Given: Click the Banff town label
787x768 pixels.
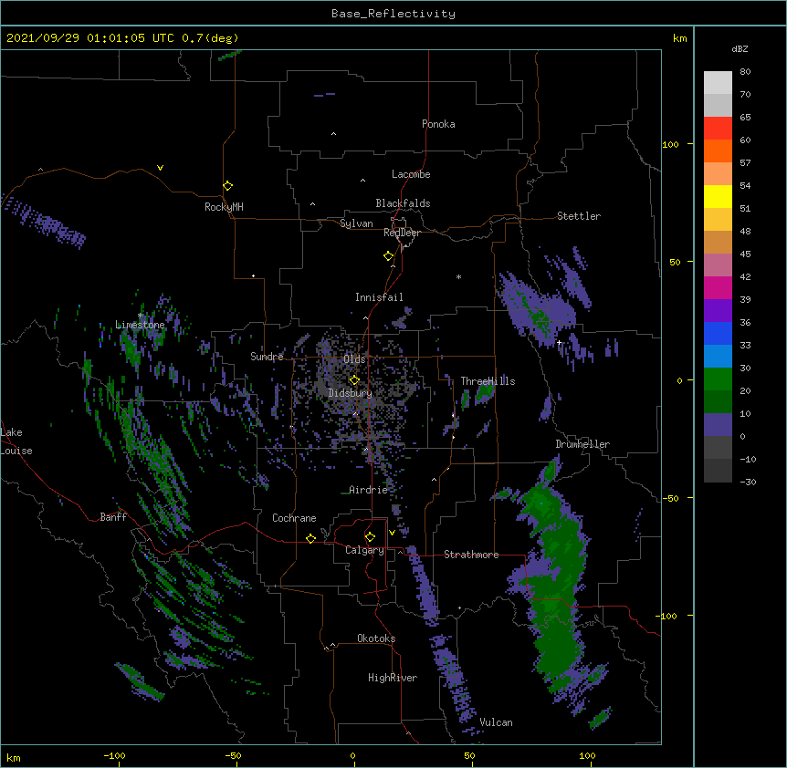Looking at the screenshot, I should (x=113, y=517).
